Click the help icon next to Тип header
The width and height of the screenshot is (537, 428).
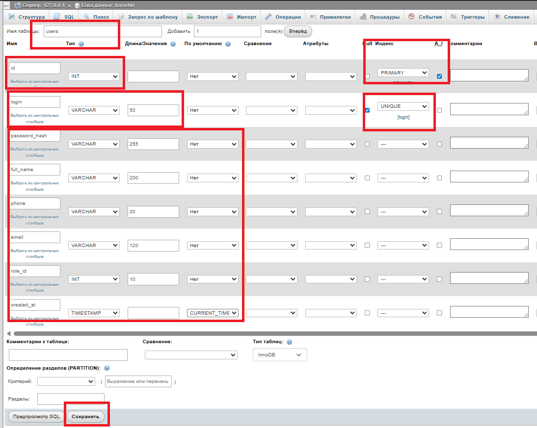point(81,44)
